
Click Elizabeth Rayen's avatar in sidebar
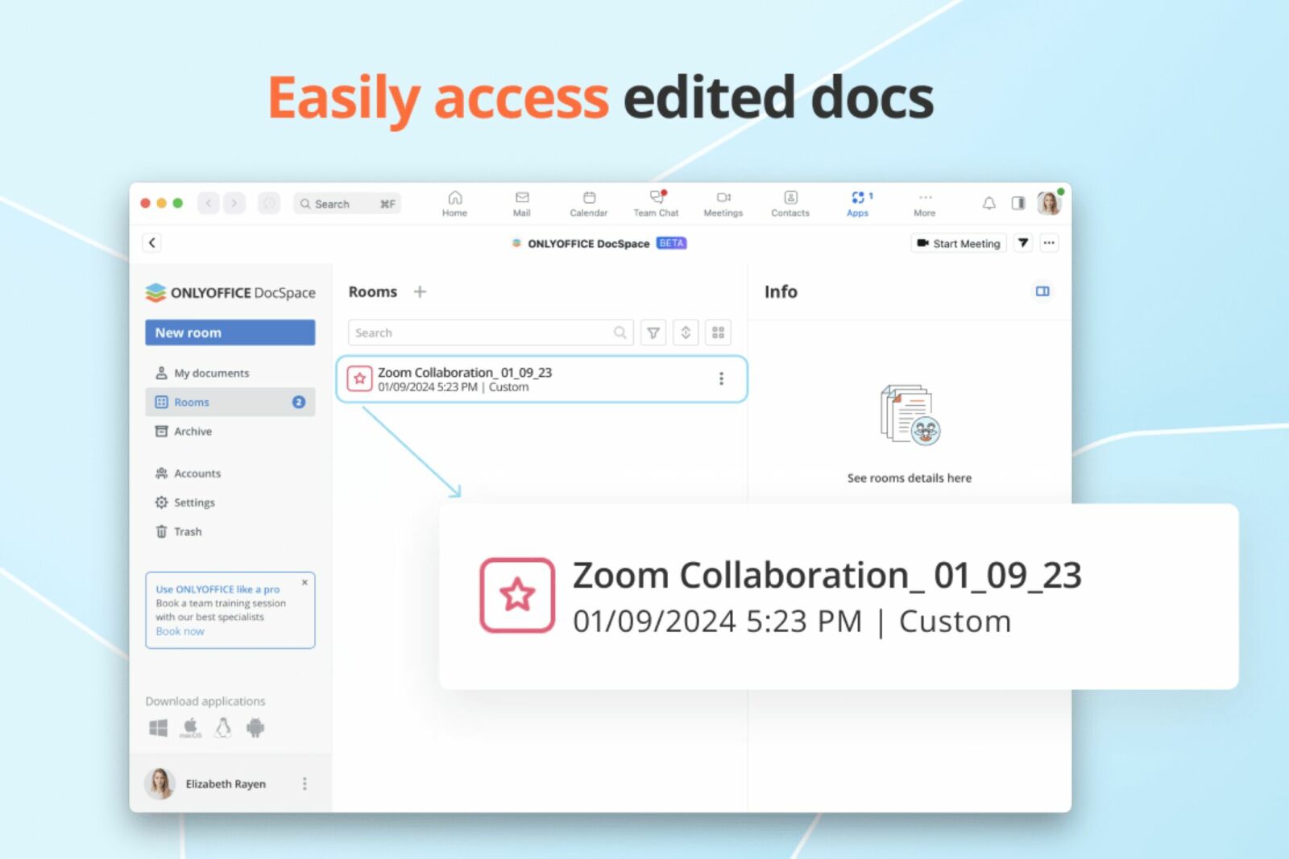(x=160, y=783)
